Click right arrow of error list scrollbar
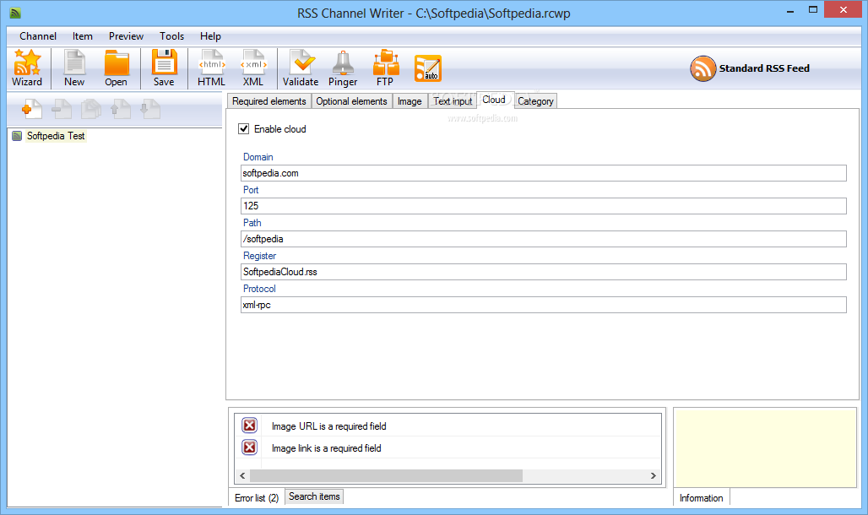The height and width of the screenshot is (515, 868). tap(654, 475)
